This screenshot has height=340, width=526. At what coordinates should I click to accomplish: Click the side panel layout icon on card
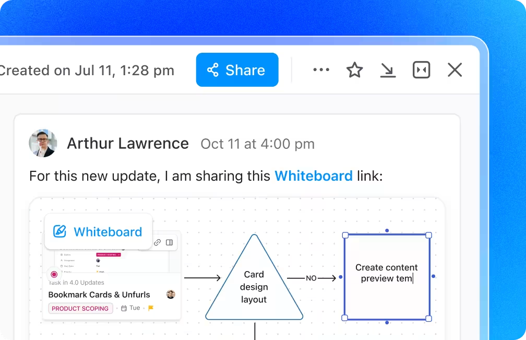point(170,242)
